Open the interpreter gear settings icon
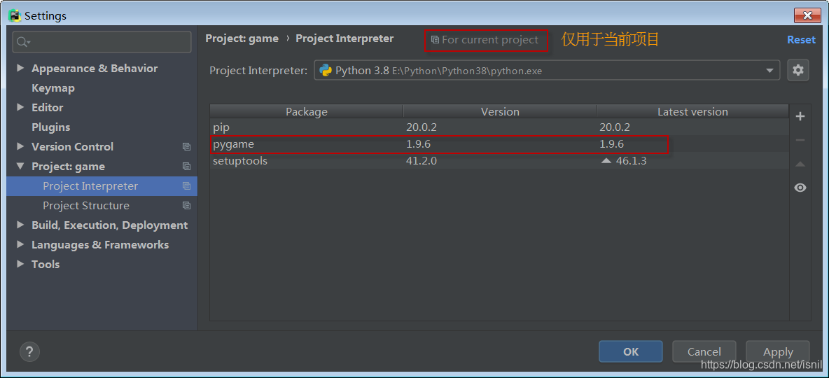This screenshot has height=378, width=829. click(x=797, y=70)
